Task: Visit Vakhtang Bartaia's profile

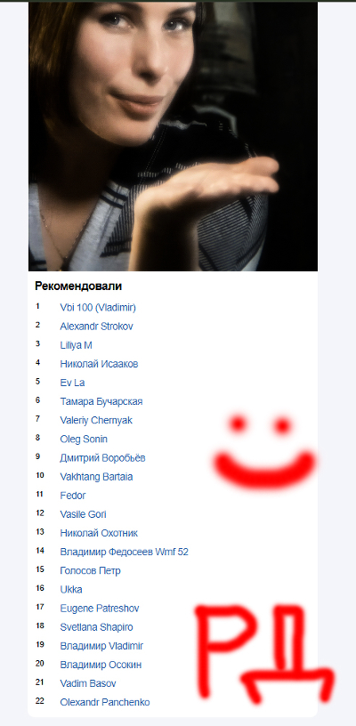Action: [x=96, y=477]
